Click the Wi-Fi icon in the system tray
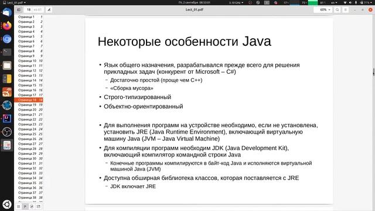The height and width of the screenshot is (211, 375). click(x=345, y=2)
